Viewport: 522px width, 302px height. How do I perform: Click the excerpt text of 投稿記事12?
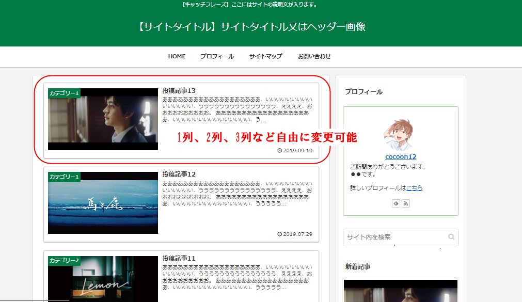[238, 194]
